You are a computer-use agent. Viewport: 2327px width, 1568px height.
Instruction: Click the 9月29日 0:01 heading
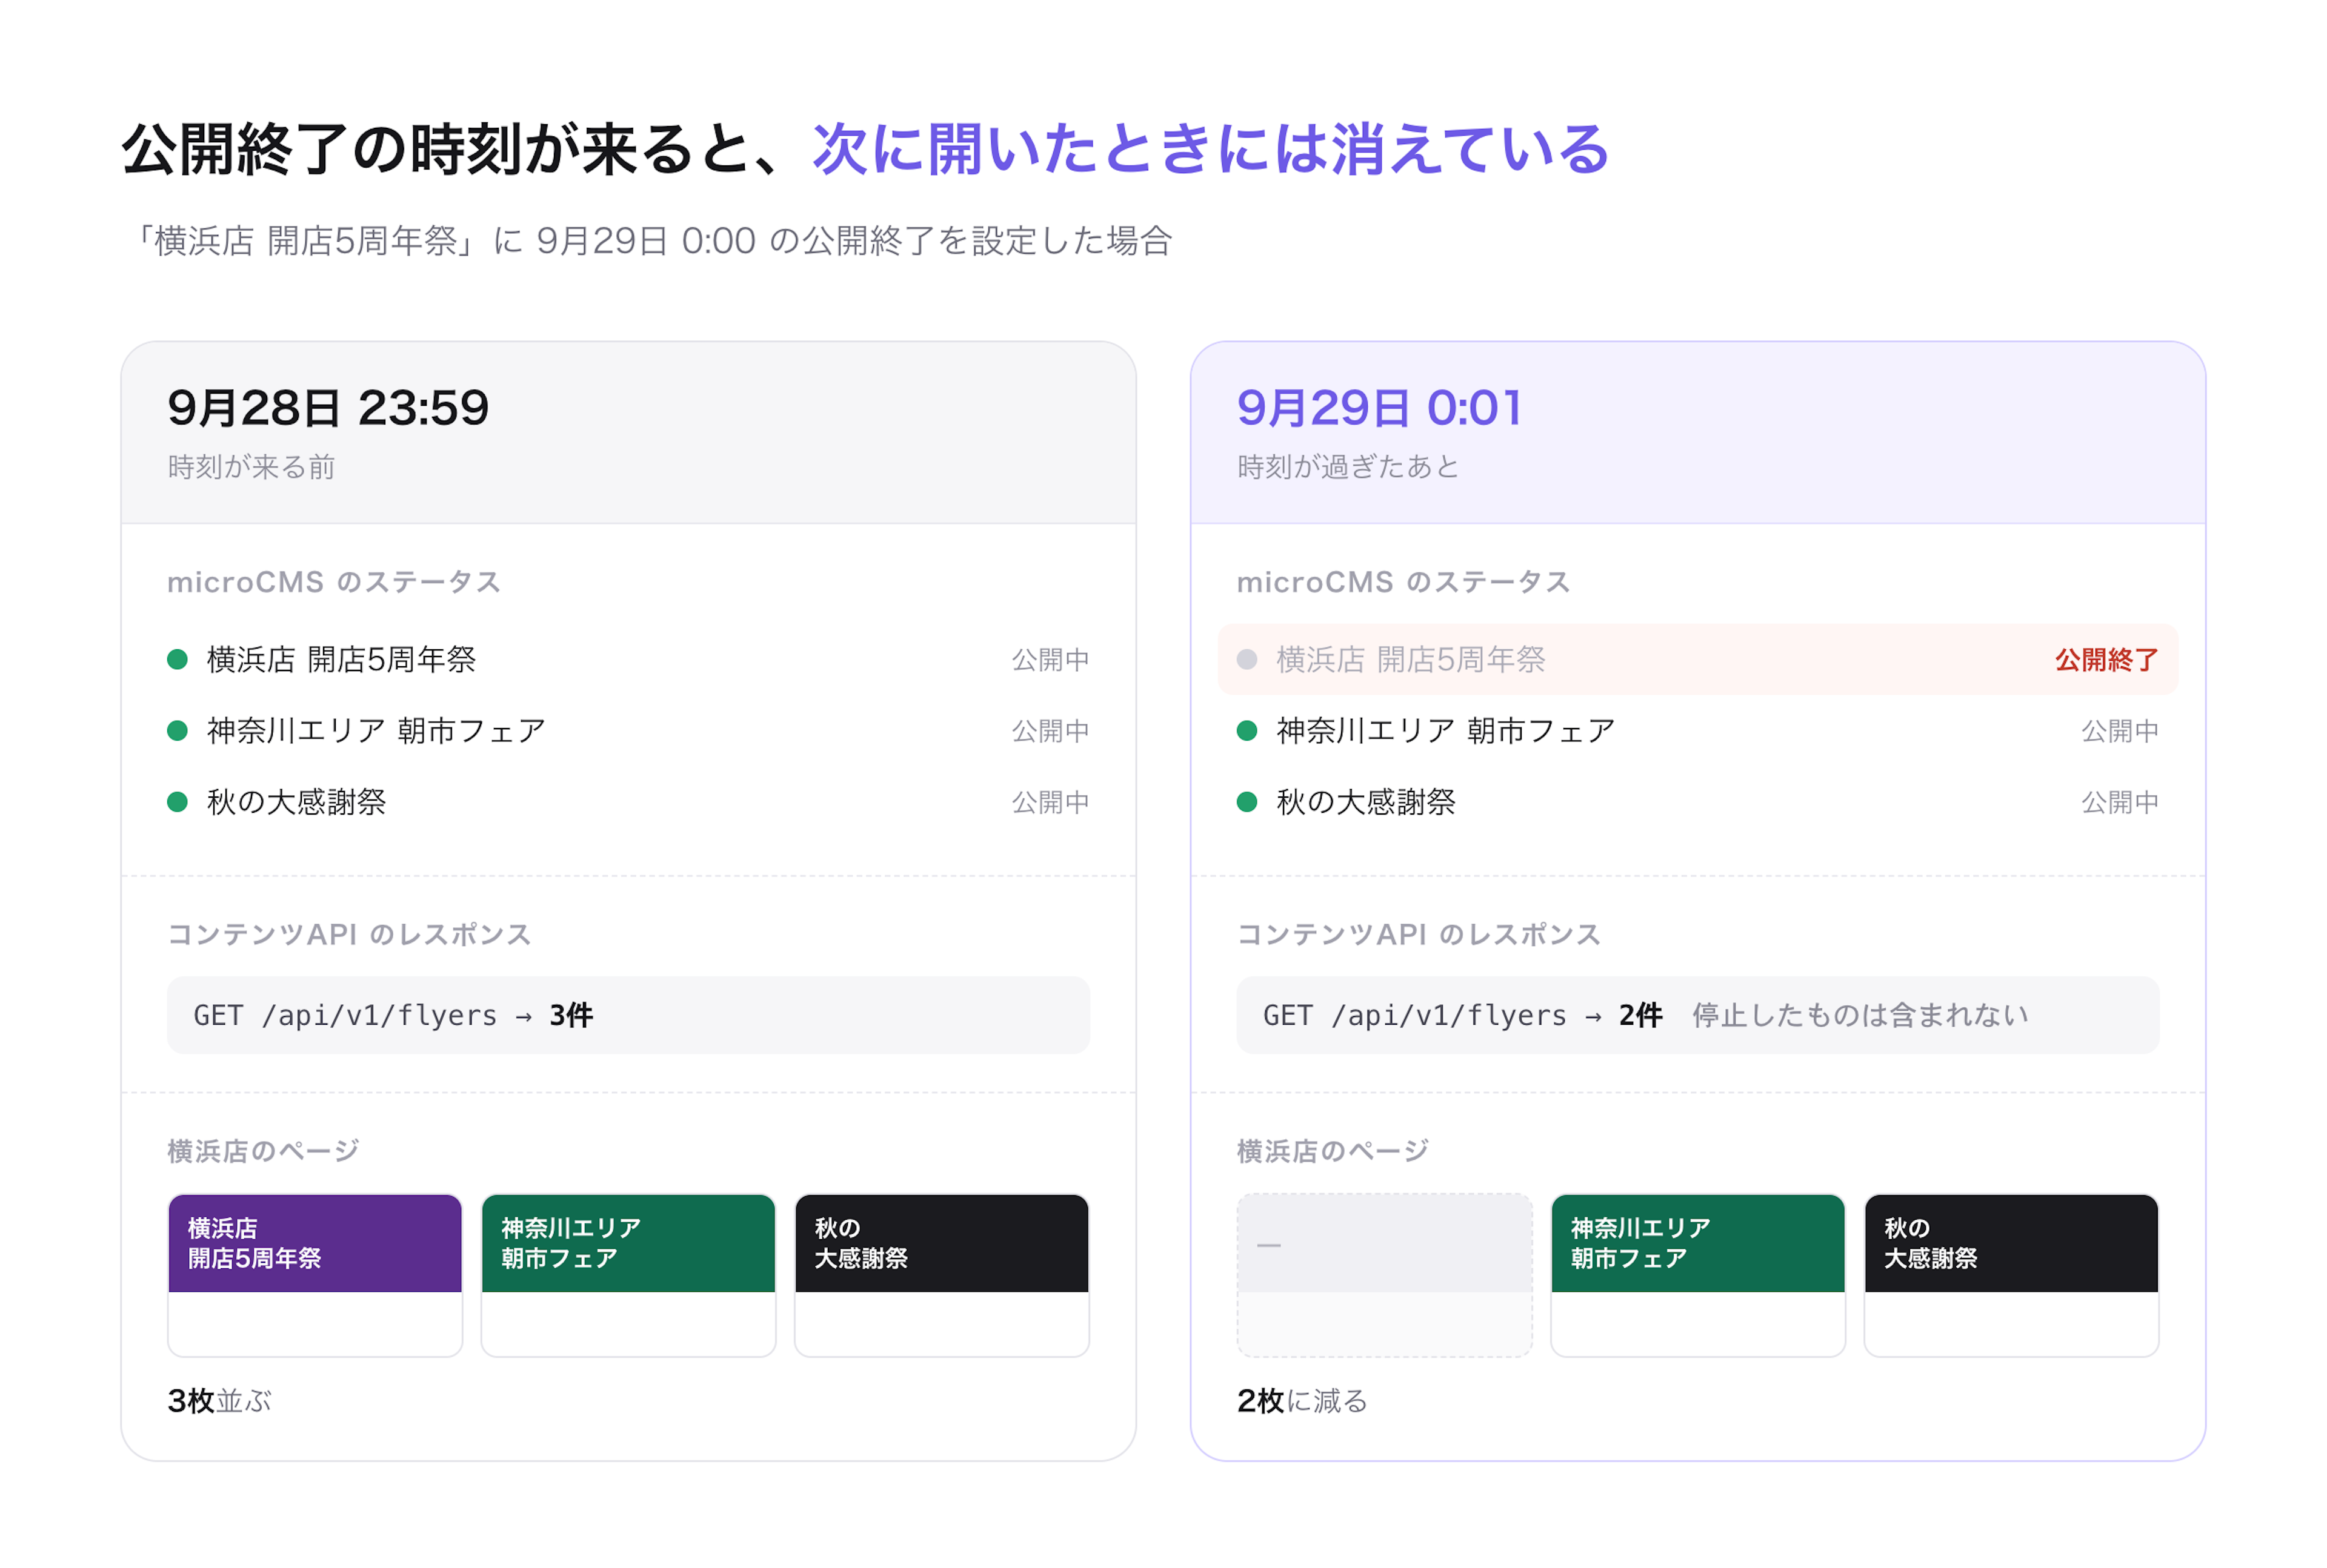1380,408
